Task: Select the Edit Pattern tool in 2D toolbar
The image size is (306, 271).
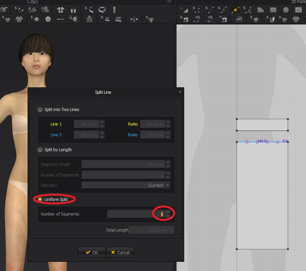Action: [196, 10]
